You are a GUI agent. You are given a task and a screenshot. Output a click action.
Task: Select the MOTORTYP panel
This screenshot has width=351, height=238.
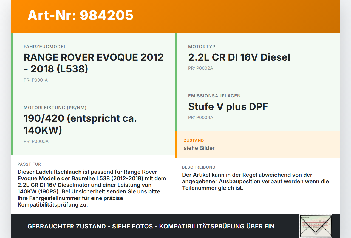(258, 57)
